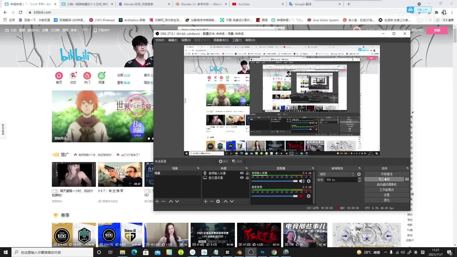Pop out the Scene Transitions dock panel
The image size is (457, 257).
tap(360, 168)
